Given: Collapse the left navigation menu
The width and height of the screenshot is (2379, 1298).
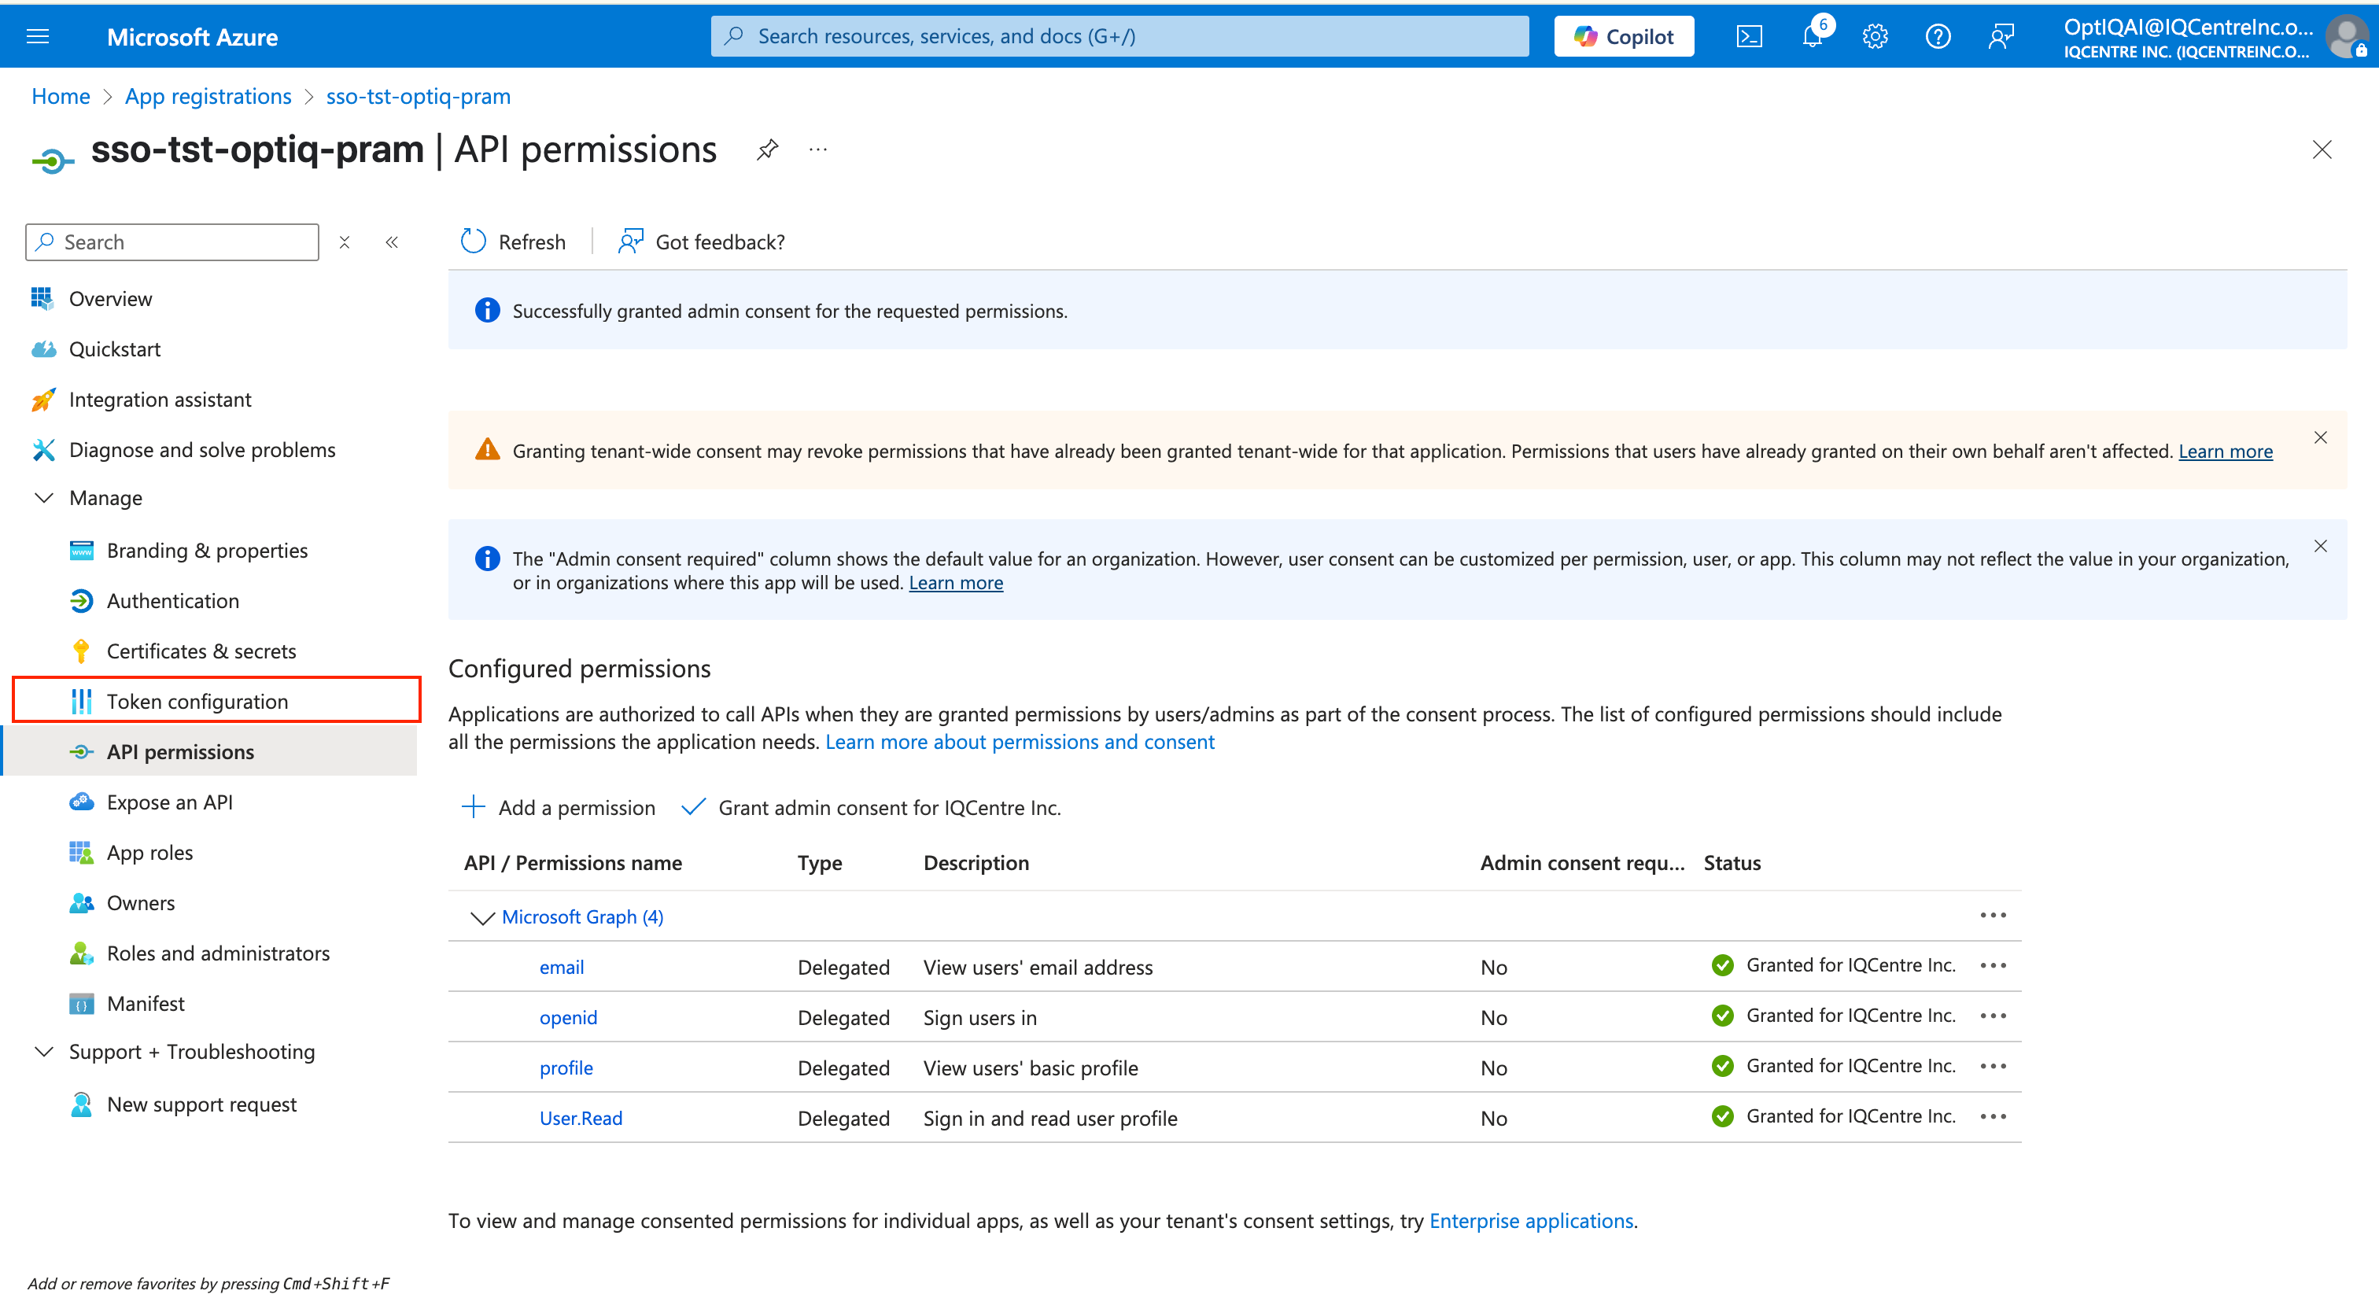Looking at the screenshot, I should click(x=392, y=242).
